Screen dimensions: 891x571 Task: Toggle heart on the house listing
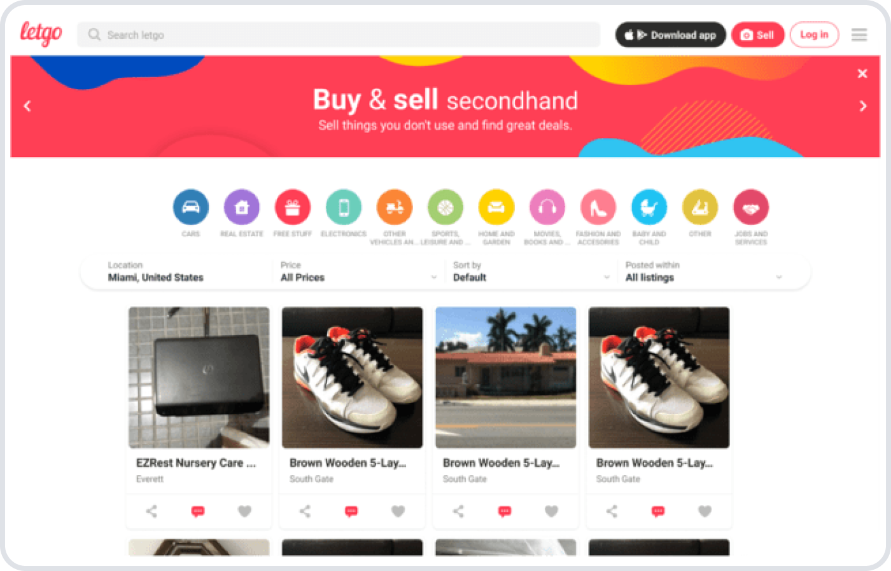pos(552,511)
